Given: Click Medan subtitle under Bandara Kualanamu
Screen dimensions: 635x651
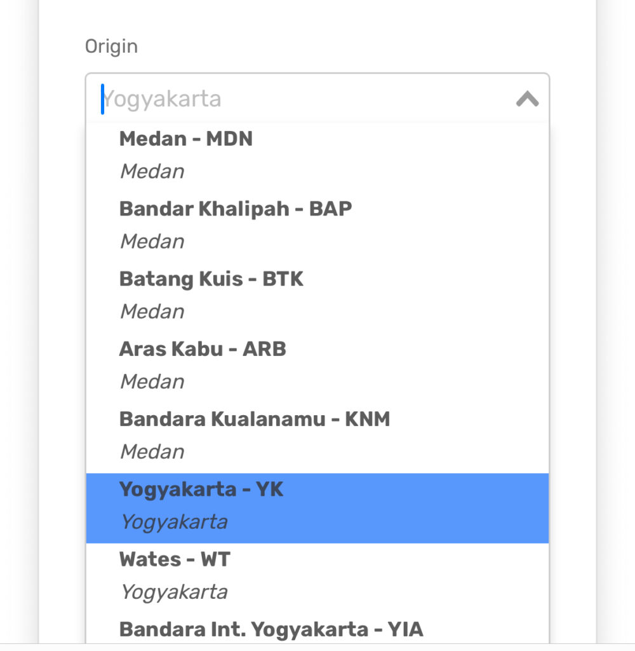Looking at the screenshot, I should [152, 452].
